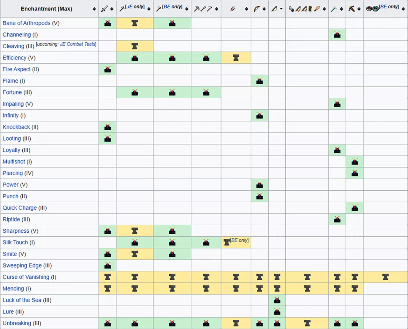Click the enchanting table icon in Flame row
This screenshot has height=329, width=408.
(259, 81)
